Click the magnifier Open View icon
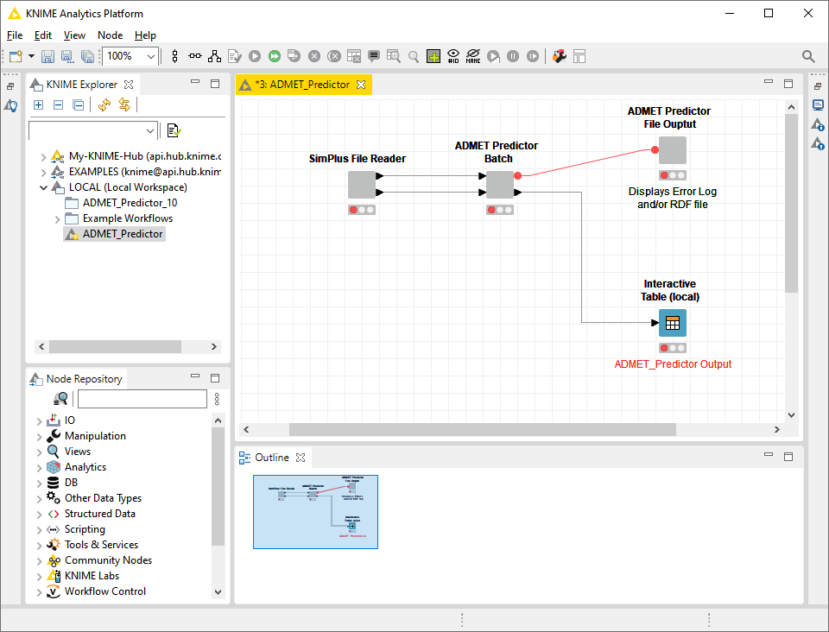 [414, 56]
